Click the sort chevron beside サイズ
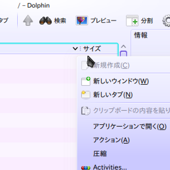Viewport: 170px width, 170px height. point(75,49)
